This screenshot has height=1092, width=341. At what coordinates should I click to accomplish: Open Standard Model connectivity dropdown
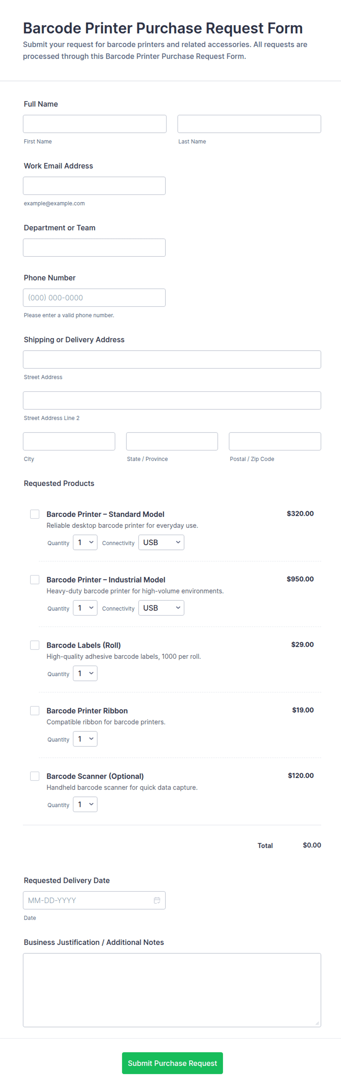(x=161, y=542)
